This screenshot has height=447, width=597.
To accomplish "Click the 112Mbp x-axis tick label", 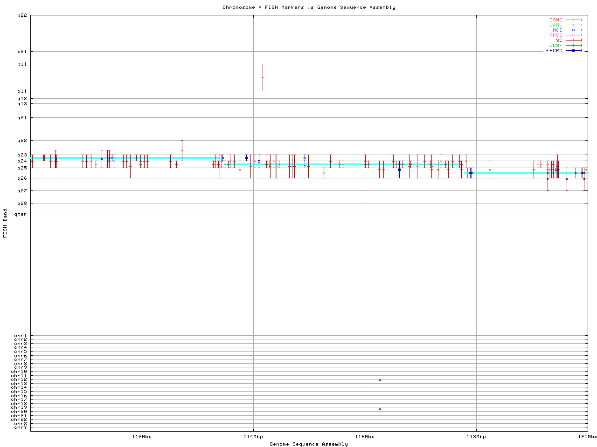I will (x=142, y=437).
